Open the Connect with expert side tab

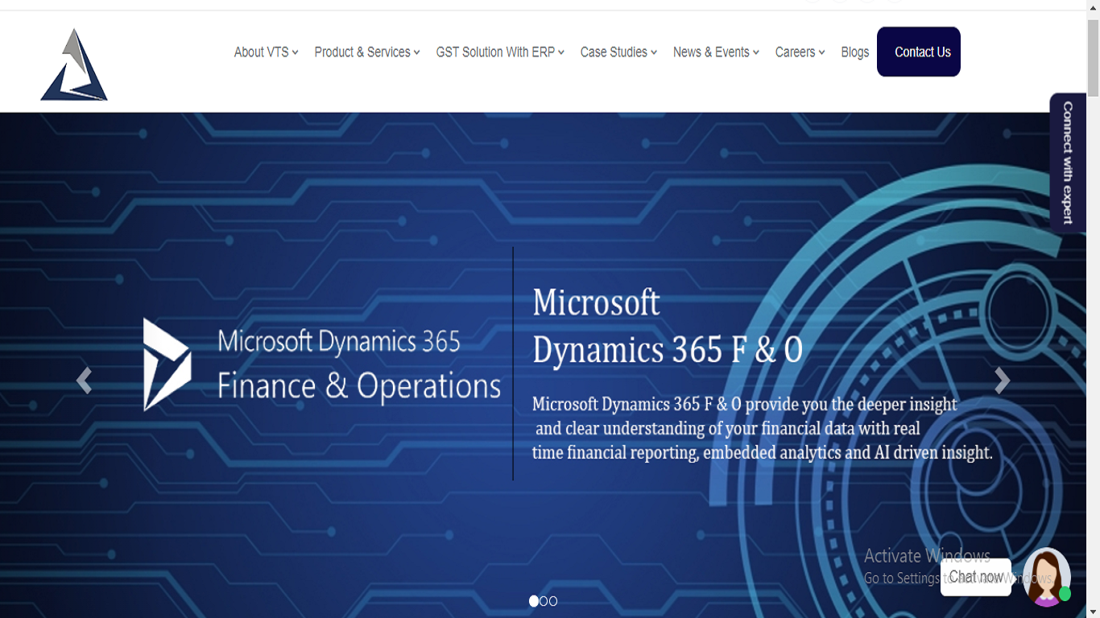(1067, 163)
